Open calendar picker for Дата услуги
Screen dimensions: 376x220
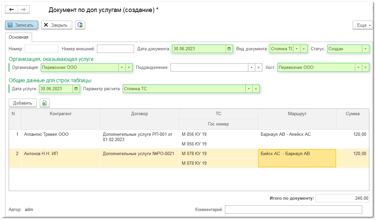(76, 89)
